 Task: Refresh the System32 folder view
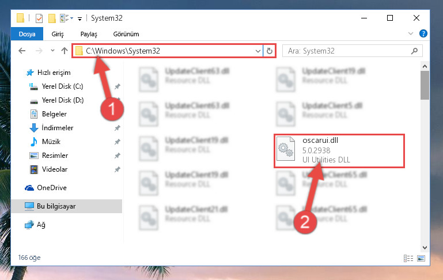click(270, 51)
